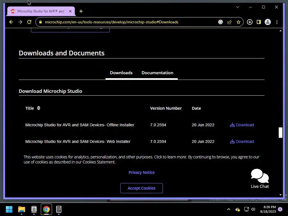The width and height of the screenshot is (288, 216).
Task: Close the Microchip Studio tab
Action: coord(70,11)
